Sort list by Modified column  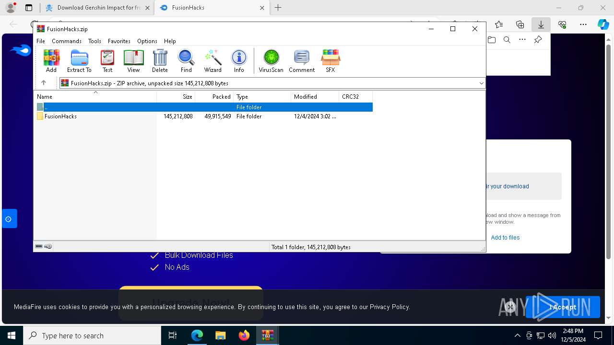pyautogui.click(x=315, y=97)
